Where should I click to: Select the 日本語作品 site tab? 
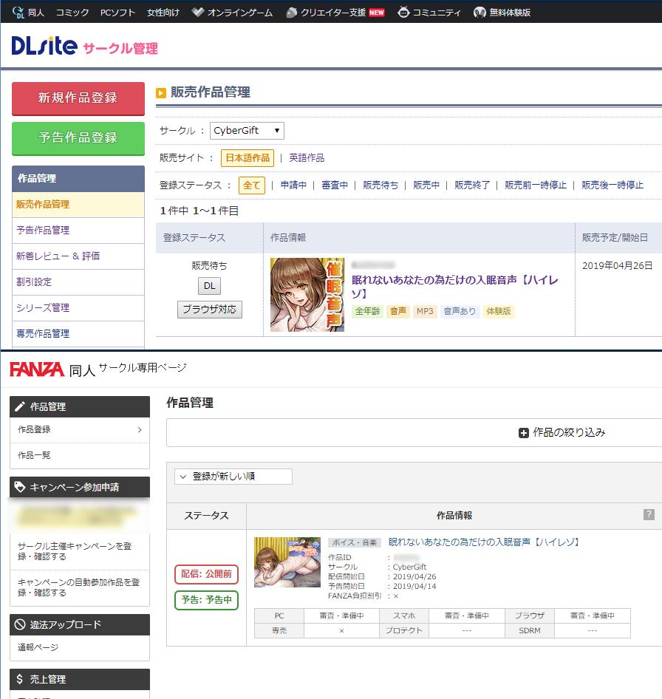point(248,158)
